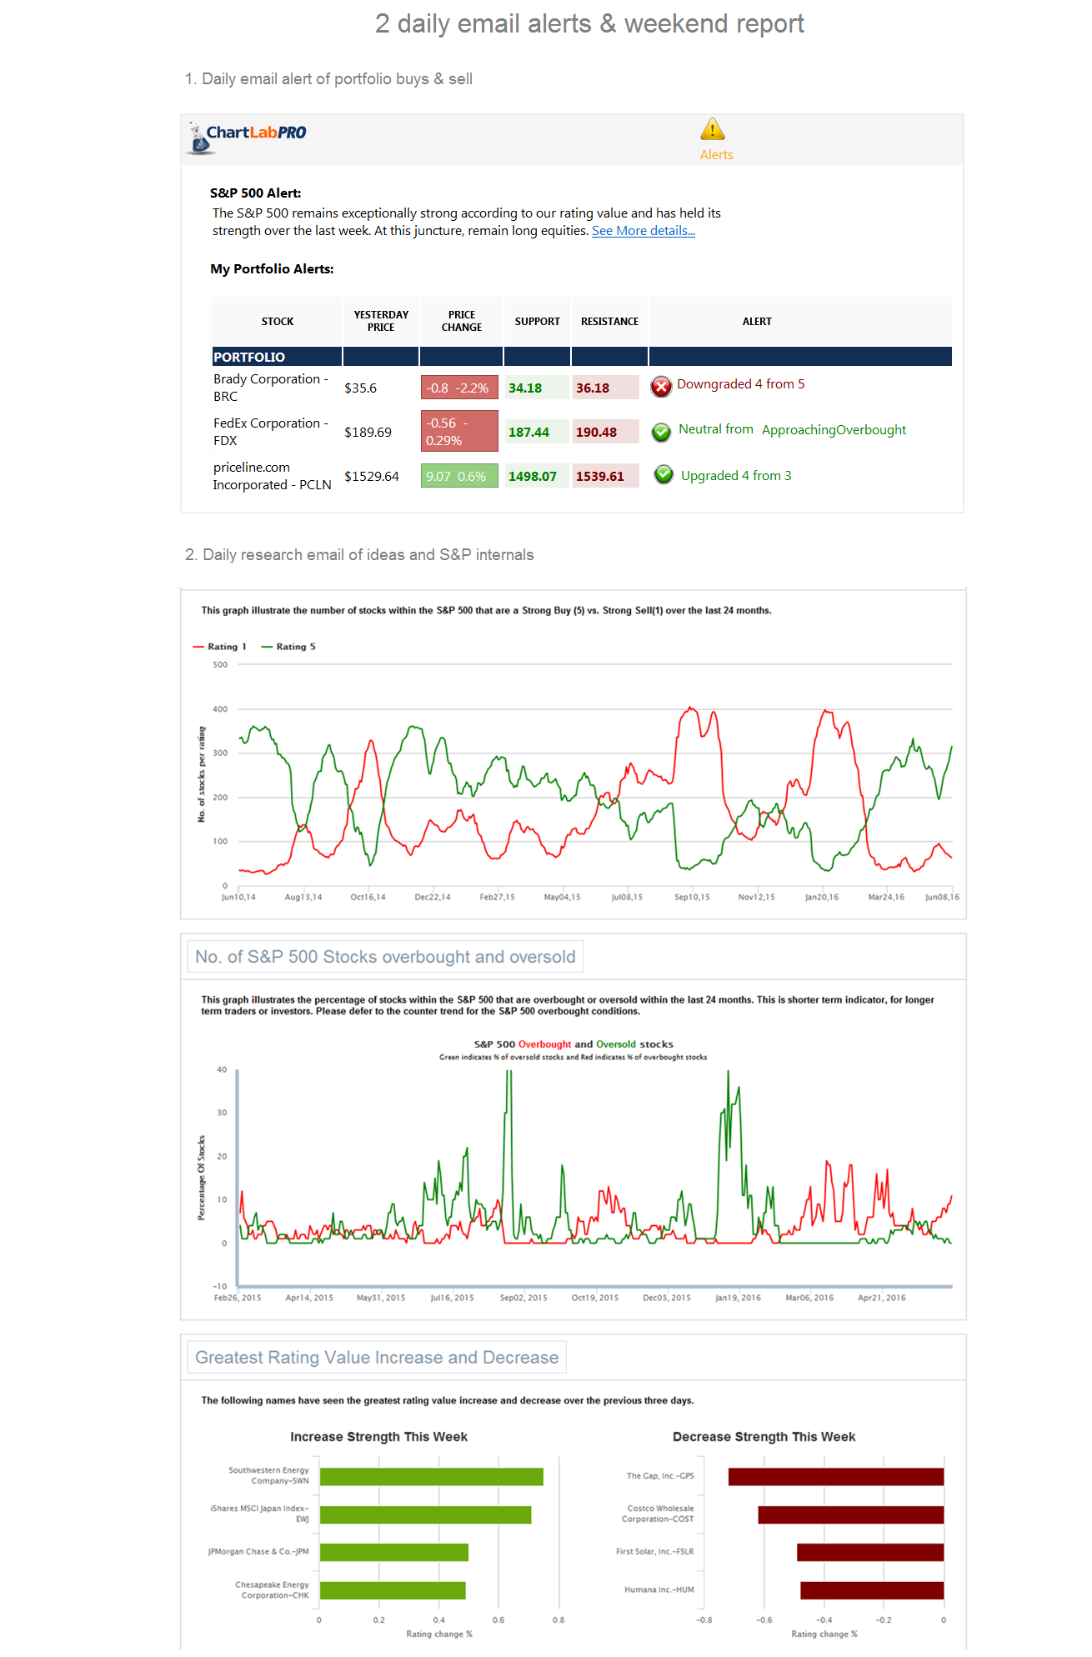1092x1657 pixels.
Task: Click Brady Corporation - BRC stock name
Action: coord(271,388)
